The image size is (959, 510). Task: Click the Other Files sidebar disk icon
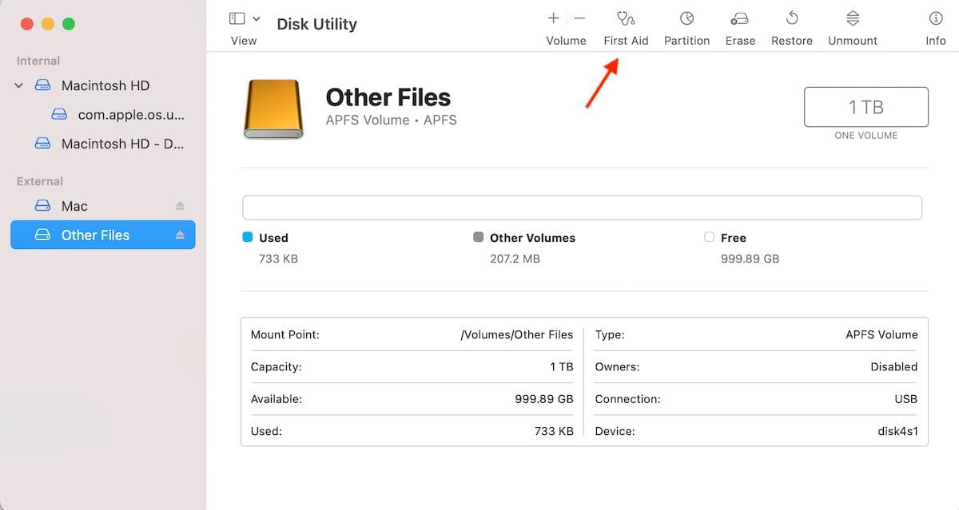[x=42, y=235]
